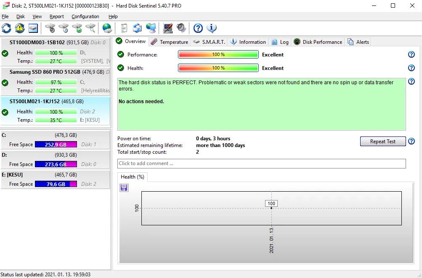Click the C: free space 252,9 GB bar
This screenshot has height=278, width=422.
pos(56,144)
